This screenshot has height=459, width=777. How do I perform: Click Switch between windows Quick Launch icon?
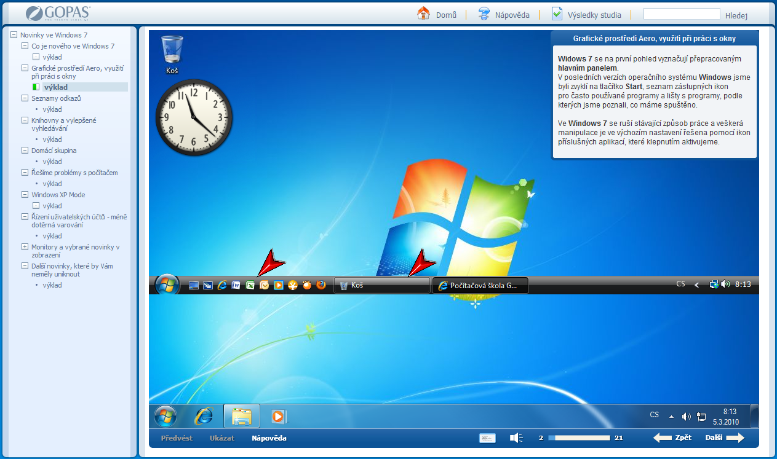(208, 285)
